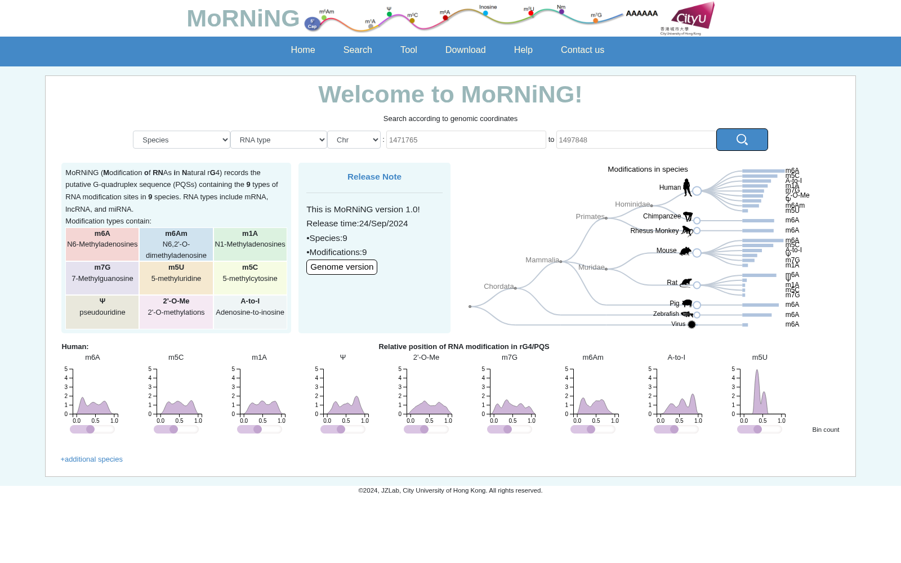This screenshot has width=901, height=563.
Task: Click the m5U bin count slider
Action: click(759, 430)
